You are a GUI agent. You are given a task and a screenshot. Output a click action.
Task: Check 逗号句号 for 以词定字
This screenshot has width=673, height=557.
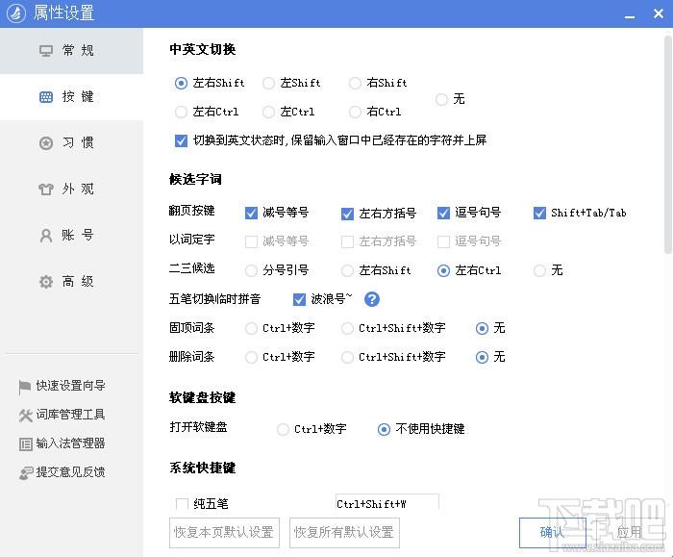pyautogui.click(x=443, y=241)
